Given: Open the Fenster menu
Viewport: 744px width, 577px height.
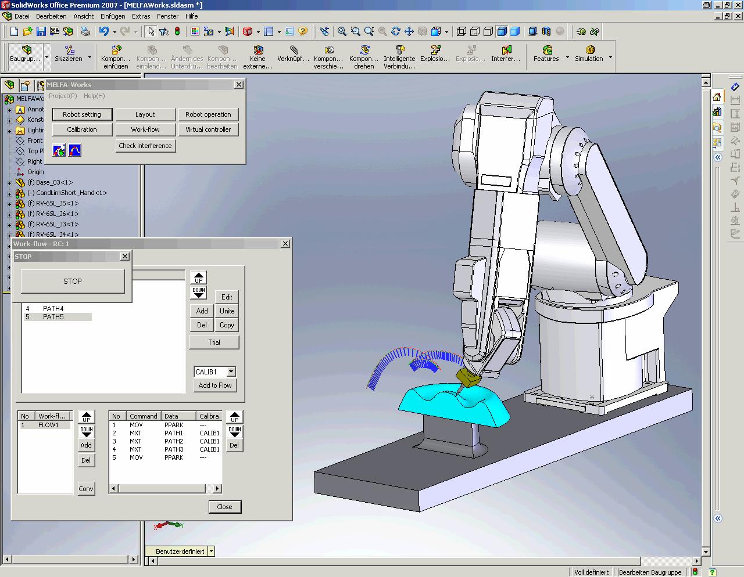Looking at the screenshot, I should (168, 16).
